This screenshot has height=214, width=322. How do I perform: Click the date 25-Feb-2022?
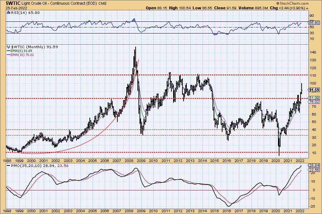[x=16, y=8]
